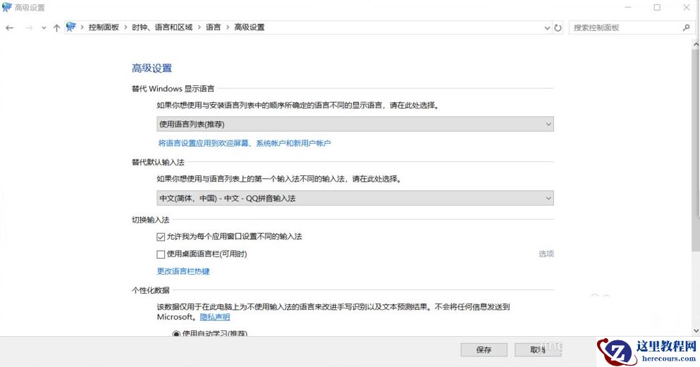Open 更改语言栏热键 link
The image size is (700, 367).
pos(183,271)
